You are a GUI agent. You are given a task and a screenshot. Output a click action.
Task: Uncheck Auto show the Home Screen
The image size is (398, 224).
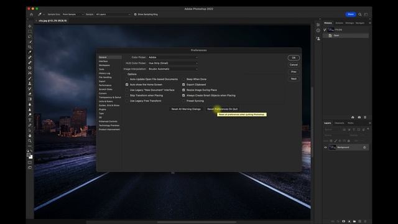tap(127, 85)
